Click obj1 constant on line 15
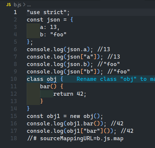The image size is (155, 148). tap(53, 116)
